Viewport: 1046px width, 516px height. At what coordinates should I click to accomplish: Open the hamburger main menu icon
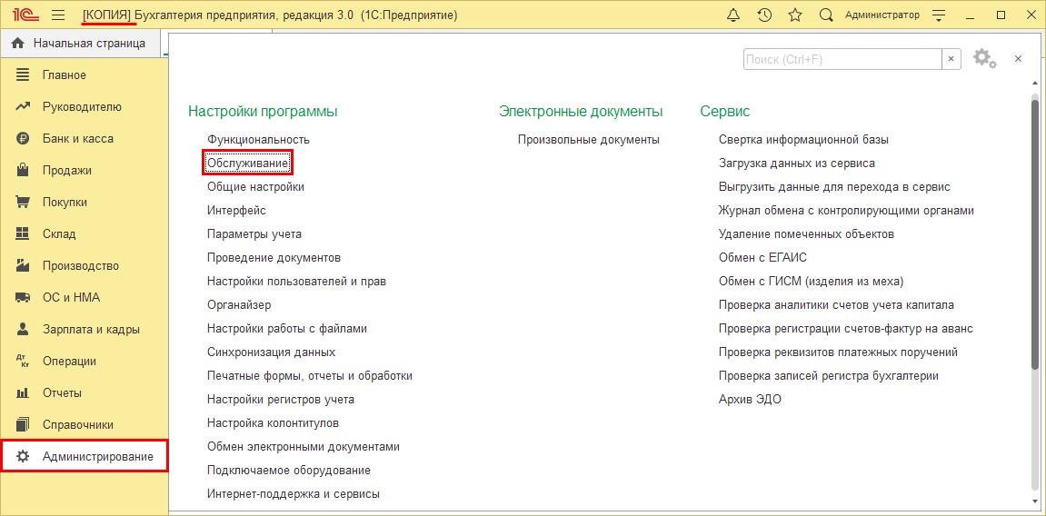[x=58, y=15]
